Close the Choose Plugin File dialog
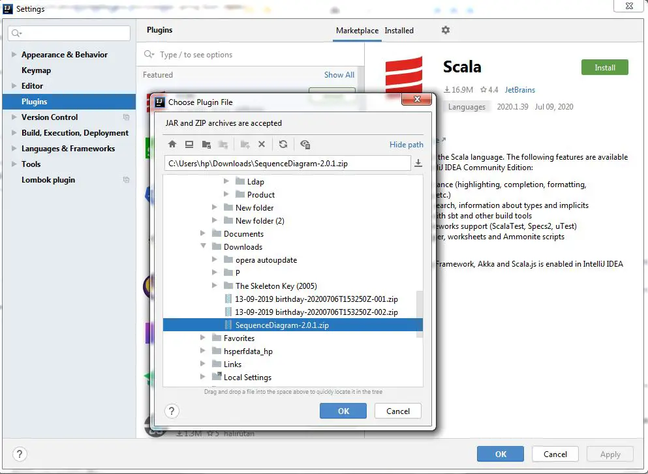648x474 pixels. pyautogui.click(x=416, y=99)
